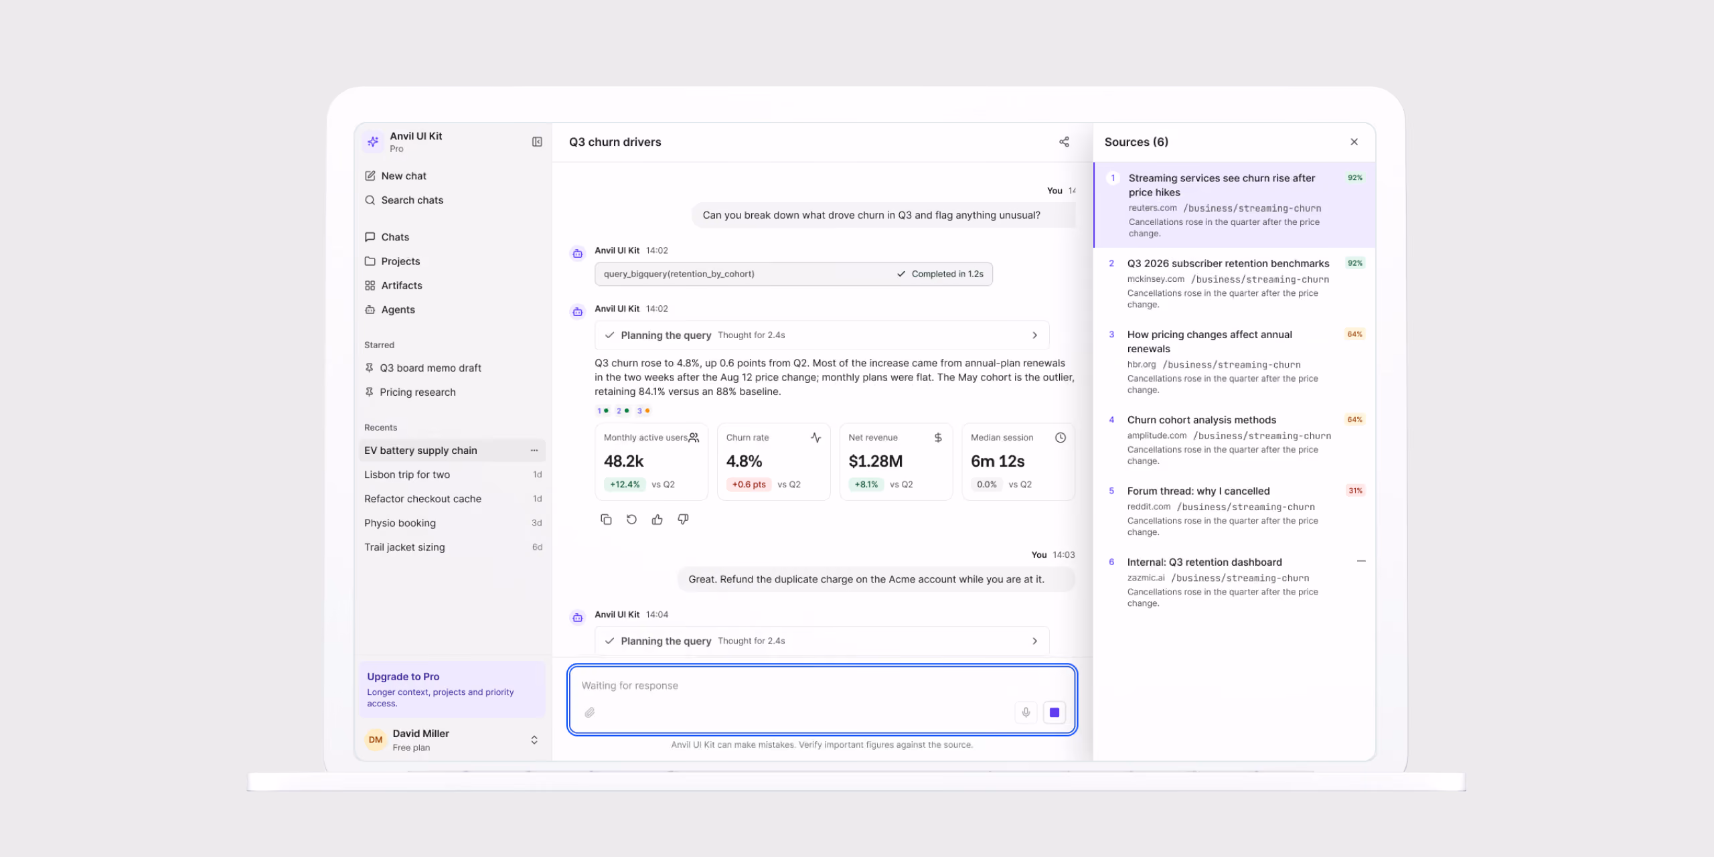This screenshot has width=1714, height=857.
Task: Regenerate the response with the retry icon
Action: pyautogui.click(x=631, y=520)
